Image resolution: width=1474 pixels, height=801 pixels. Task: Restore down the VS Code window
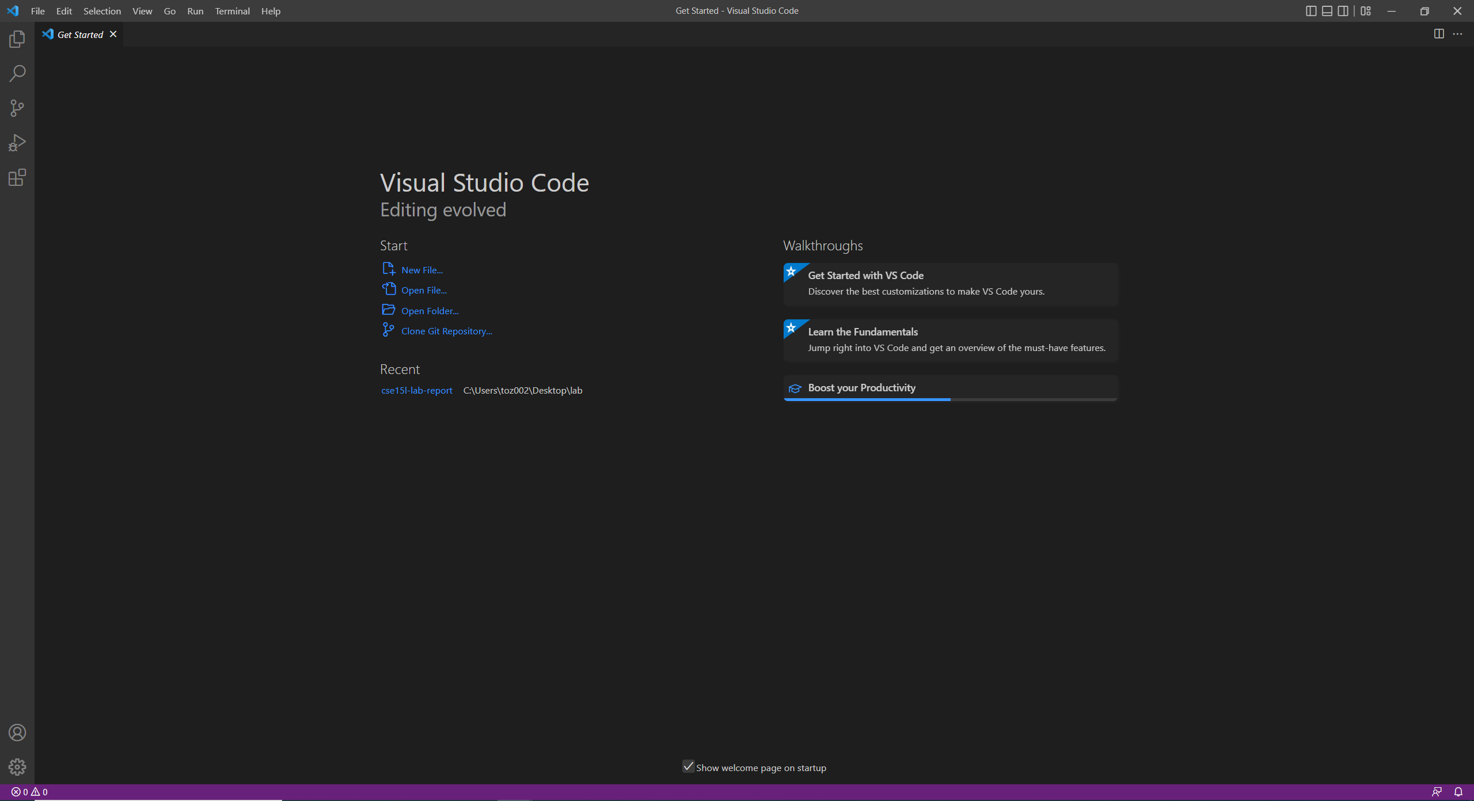(x=1424, y=11)
